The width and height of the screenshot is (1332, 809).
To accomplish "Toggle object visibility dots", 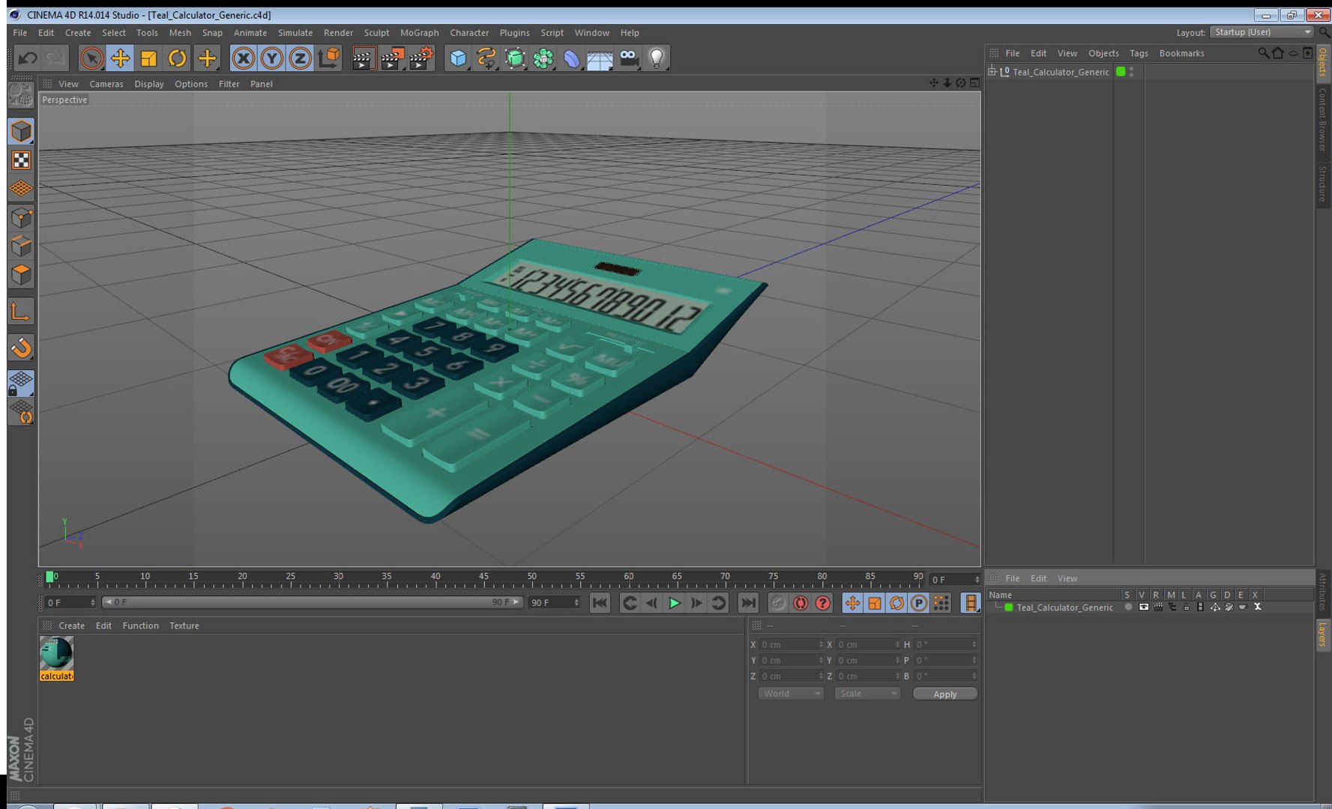I will 1131,72.
